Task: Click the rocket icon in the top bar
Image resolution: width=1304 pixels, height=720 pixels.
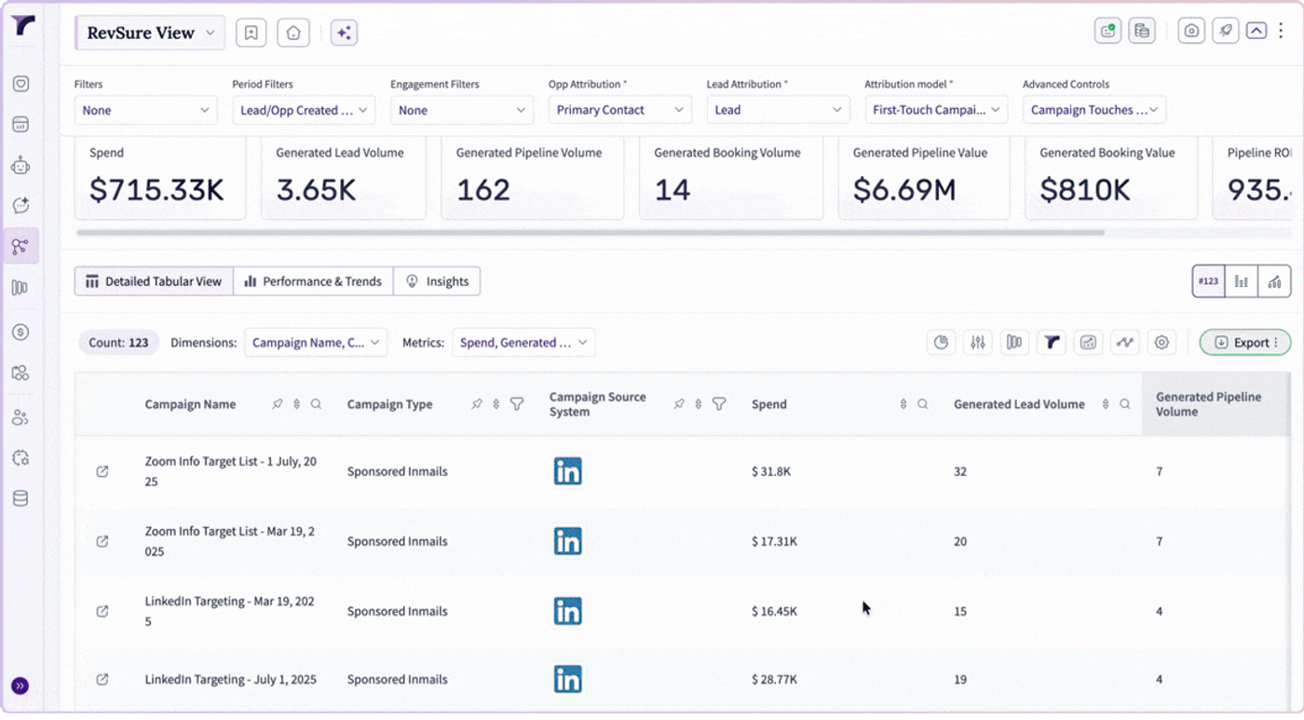Action: click(1227, 31)
